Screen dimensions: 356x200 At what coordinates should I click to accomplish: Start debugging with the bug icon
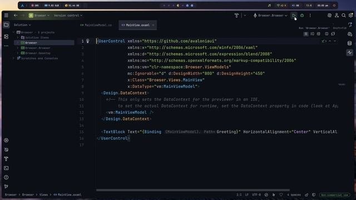tap(302, 16)
